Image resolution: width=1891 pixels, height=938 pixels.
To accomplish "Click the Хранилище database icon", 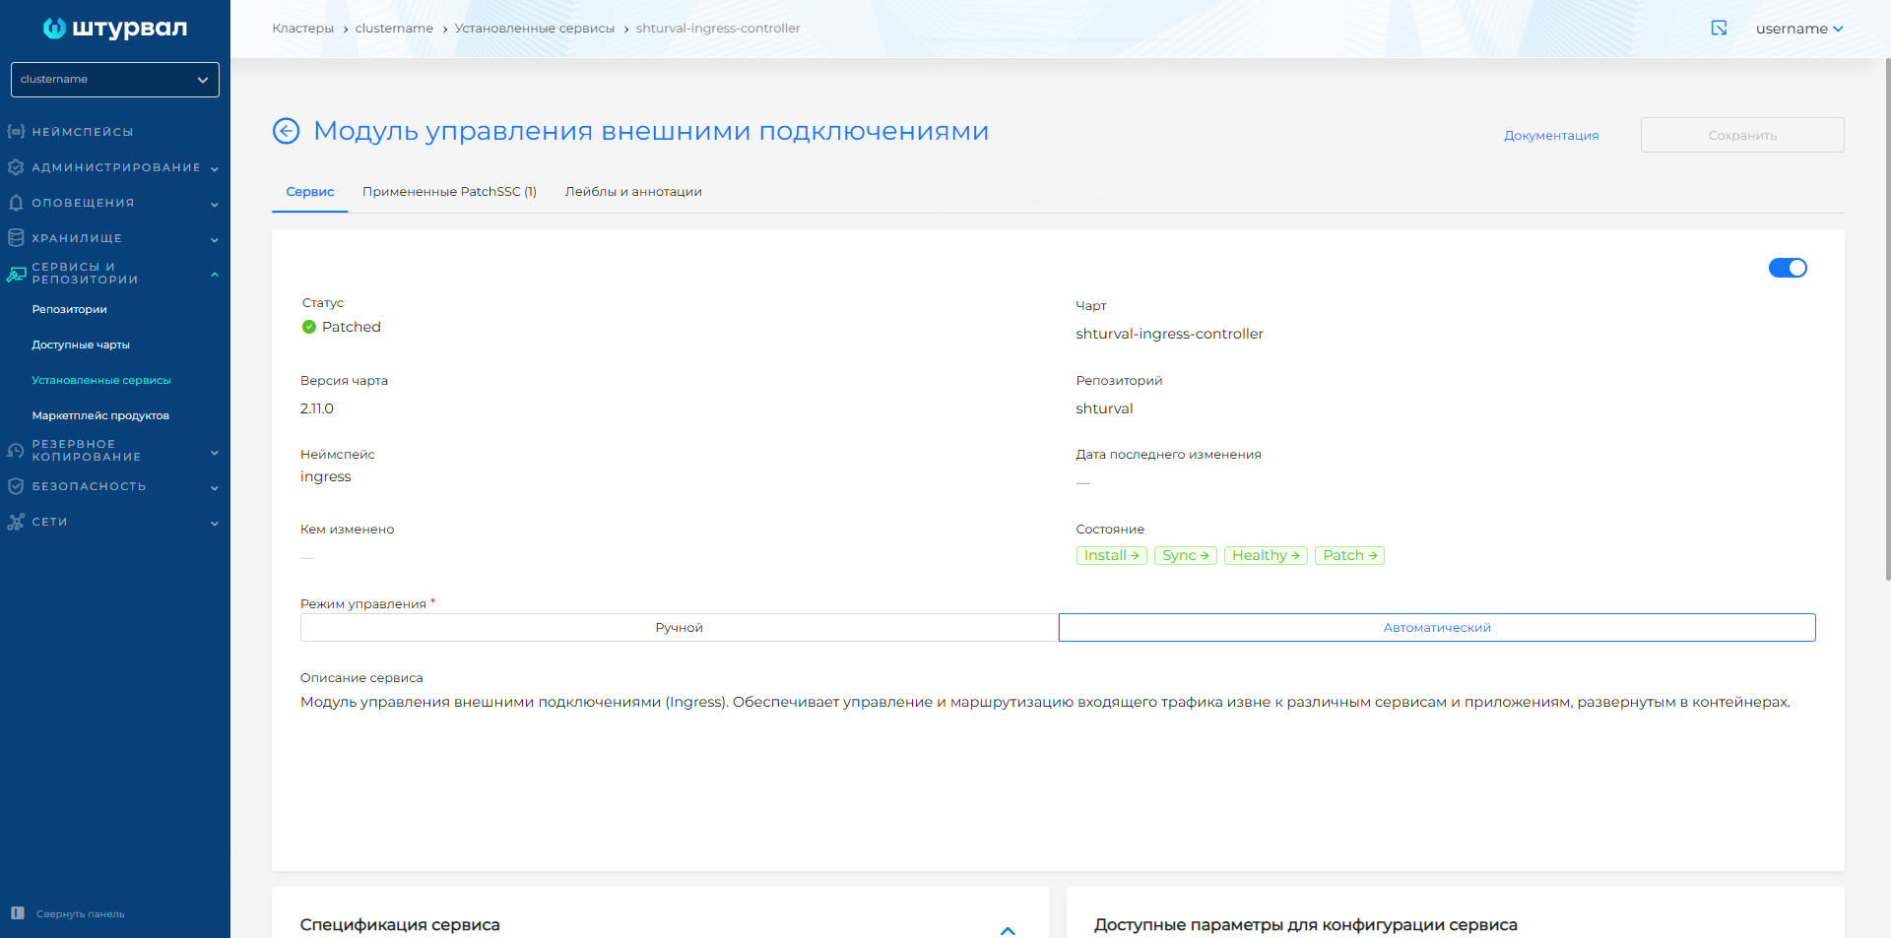I will pyautogui.click(x=16, y=238).
